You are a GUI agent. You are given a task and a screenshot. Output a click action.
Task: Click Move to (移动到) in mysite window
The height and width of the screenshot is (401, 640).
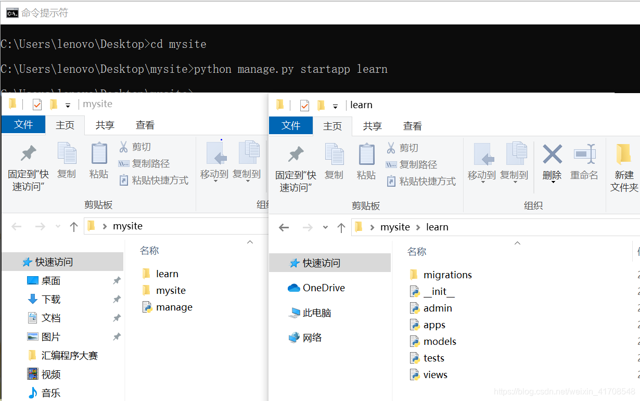(214, 161)
